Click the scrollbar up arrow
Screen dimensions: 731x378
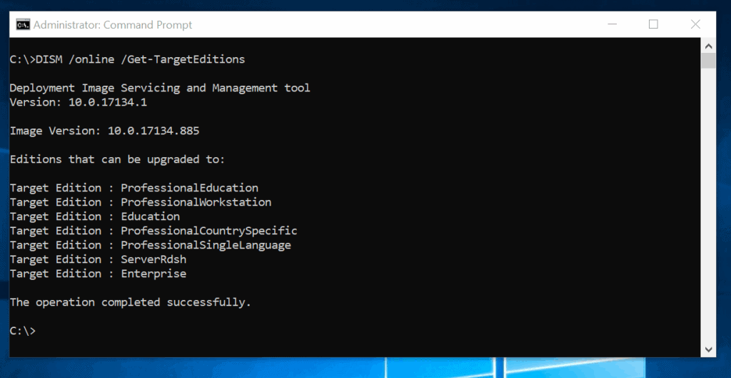(708, 45)
